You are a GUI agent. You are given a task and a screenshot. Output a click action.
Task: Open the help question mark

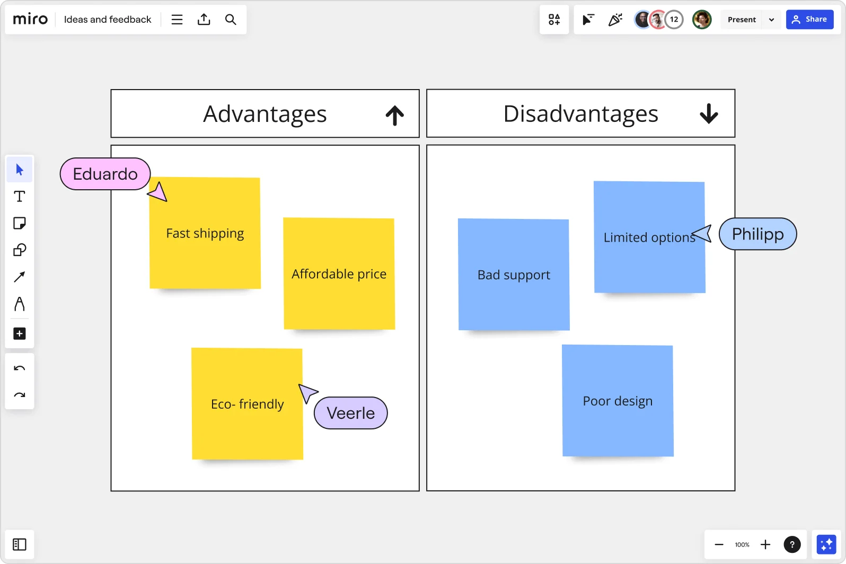pyautogui.click(x=792, y=544)
